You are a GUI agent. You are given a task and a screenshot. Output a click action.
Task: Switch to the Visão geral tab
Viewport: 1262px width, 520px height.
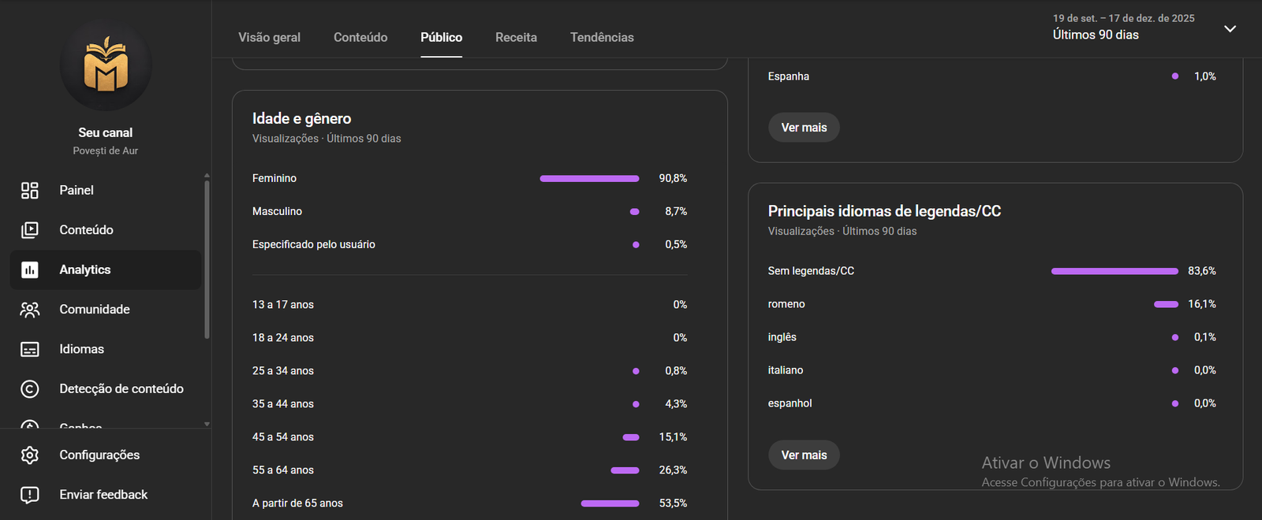269,37
